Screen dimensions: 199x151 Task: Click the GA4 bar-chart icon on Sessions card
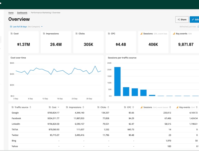click(x=141, y=34)
